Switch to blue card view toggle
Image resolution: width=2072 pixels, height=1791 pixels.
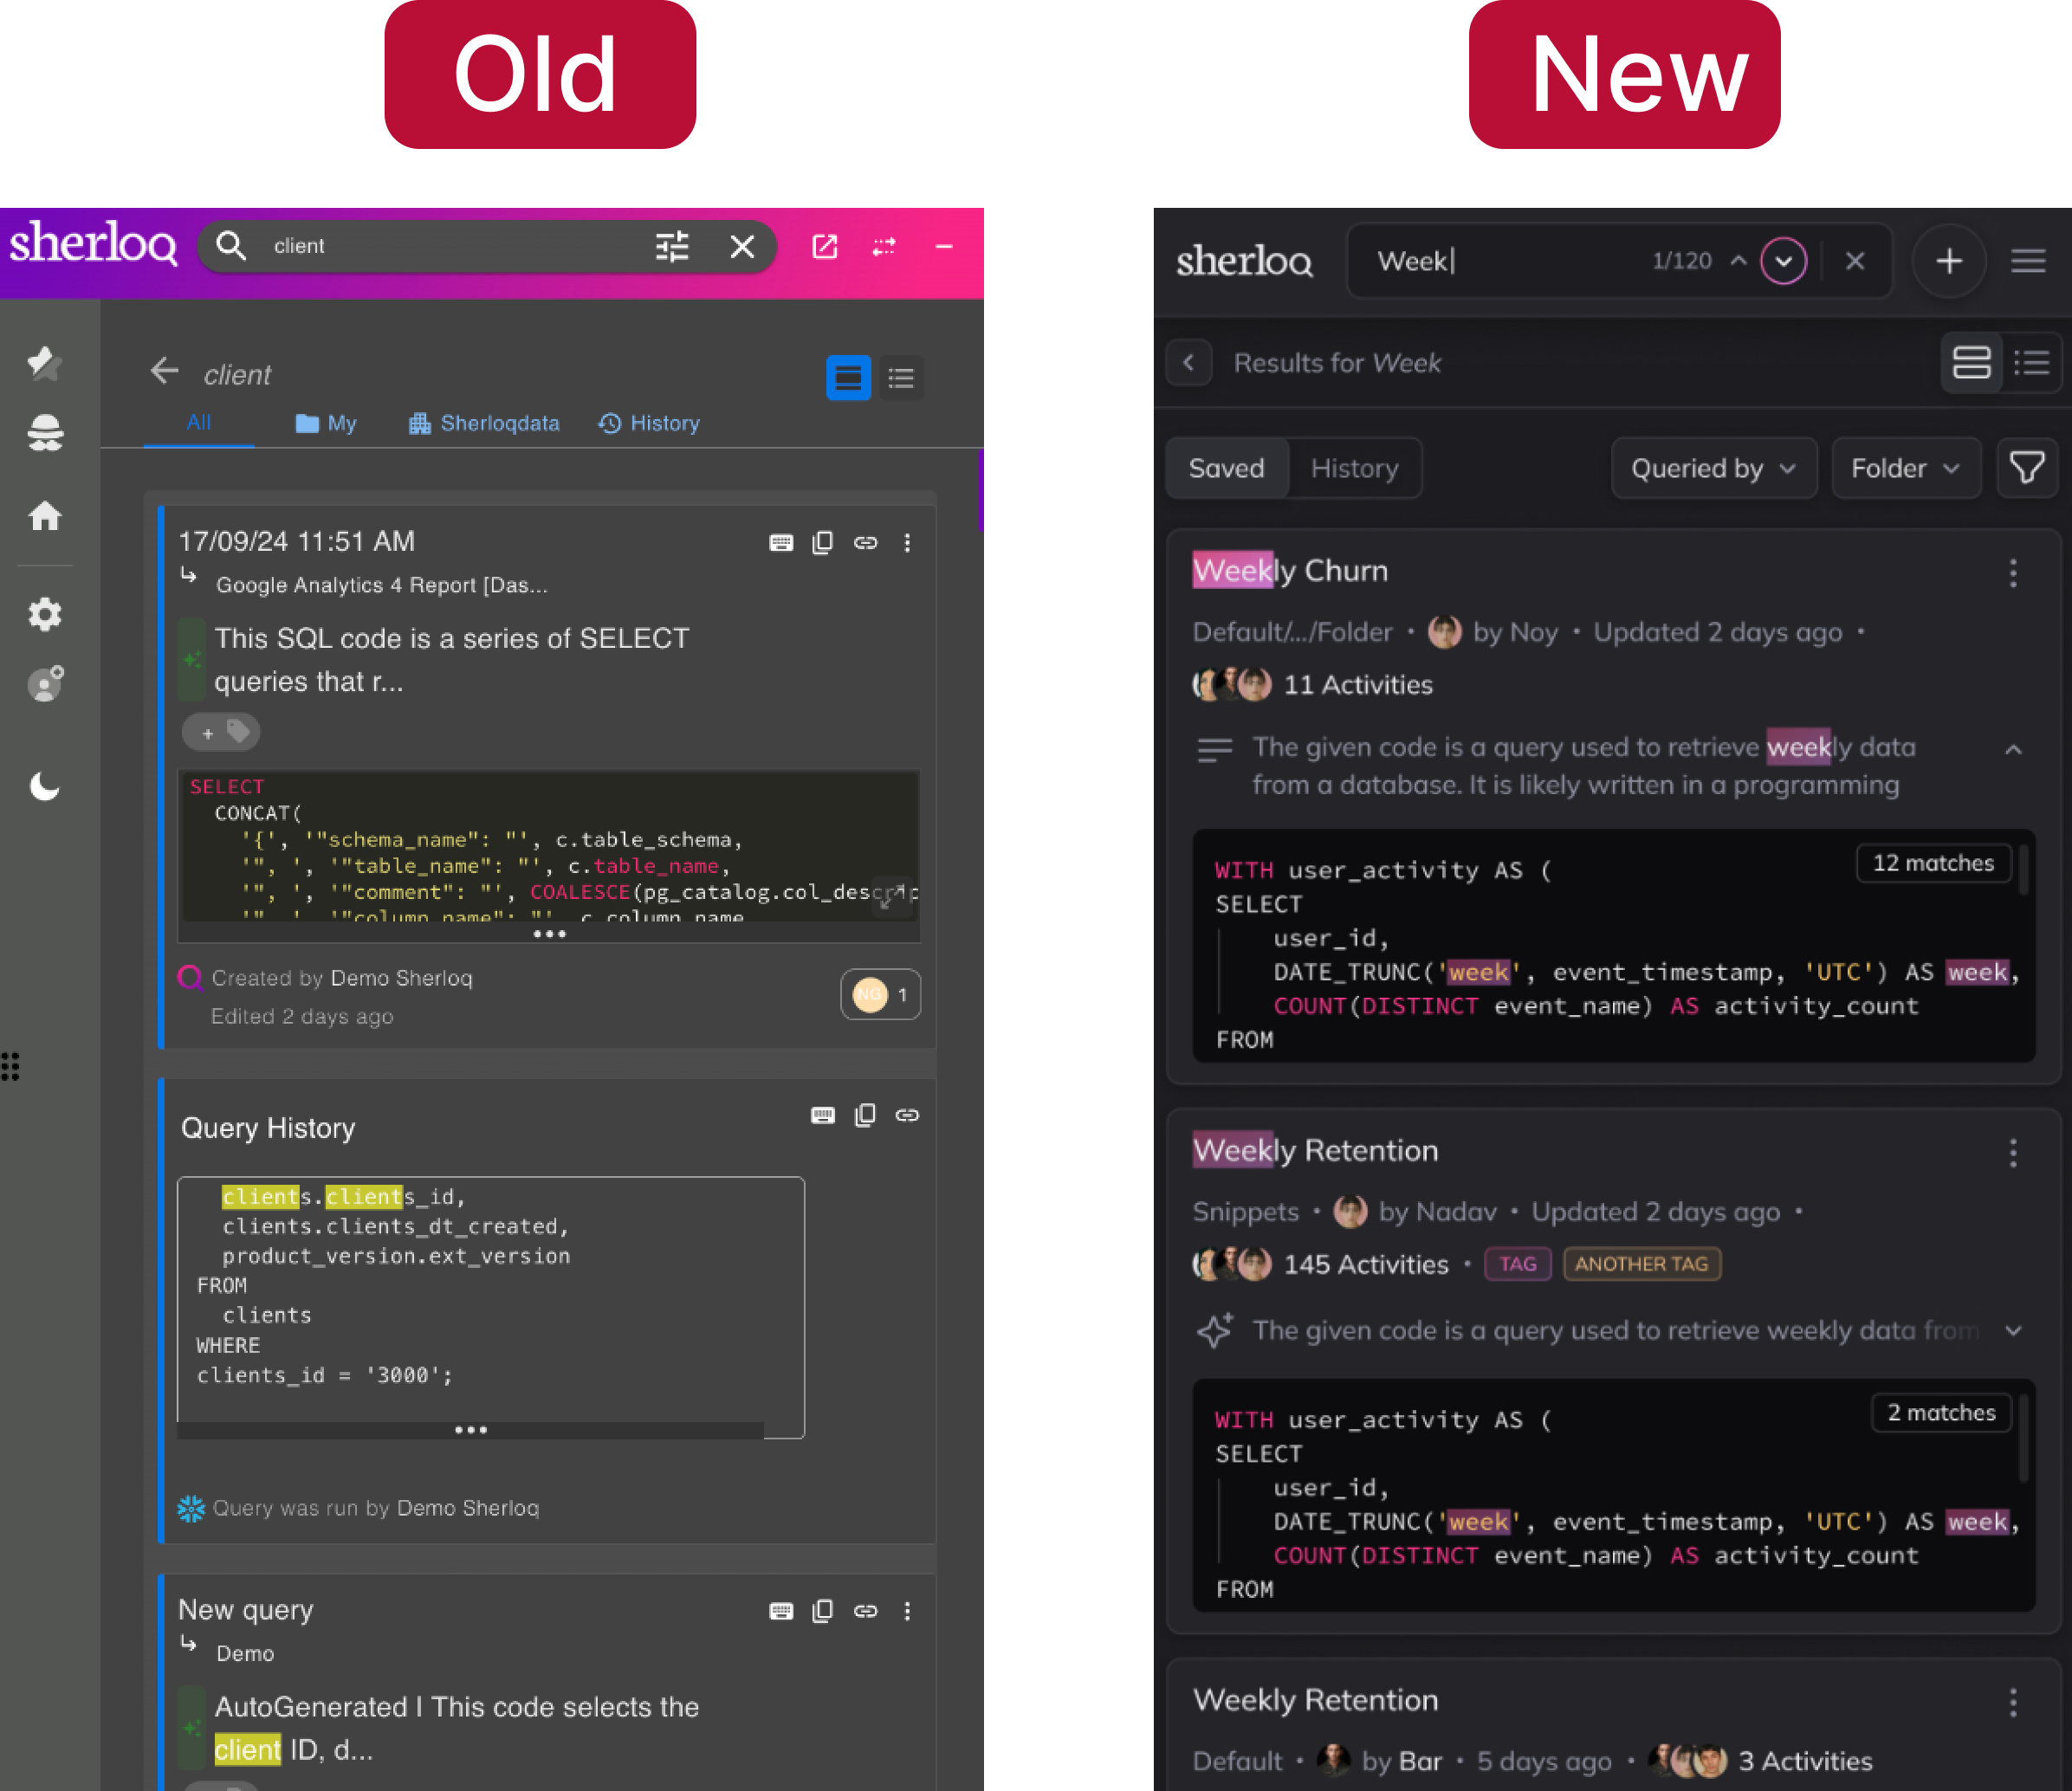pos(848,378)
